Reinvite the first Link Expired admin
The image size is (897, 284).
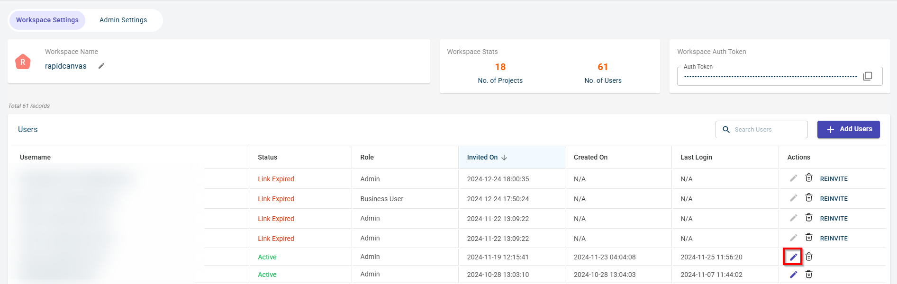coord(834,179)
